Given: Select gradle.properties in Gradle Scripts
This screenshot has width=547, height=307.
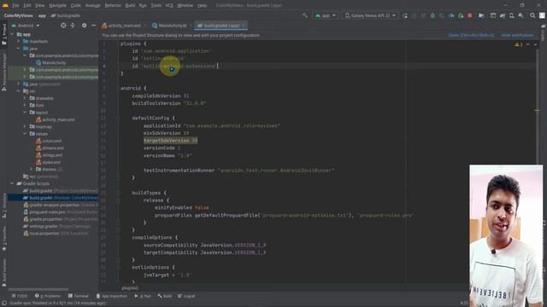Looking at the screenshot, I should [60, 219].
